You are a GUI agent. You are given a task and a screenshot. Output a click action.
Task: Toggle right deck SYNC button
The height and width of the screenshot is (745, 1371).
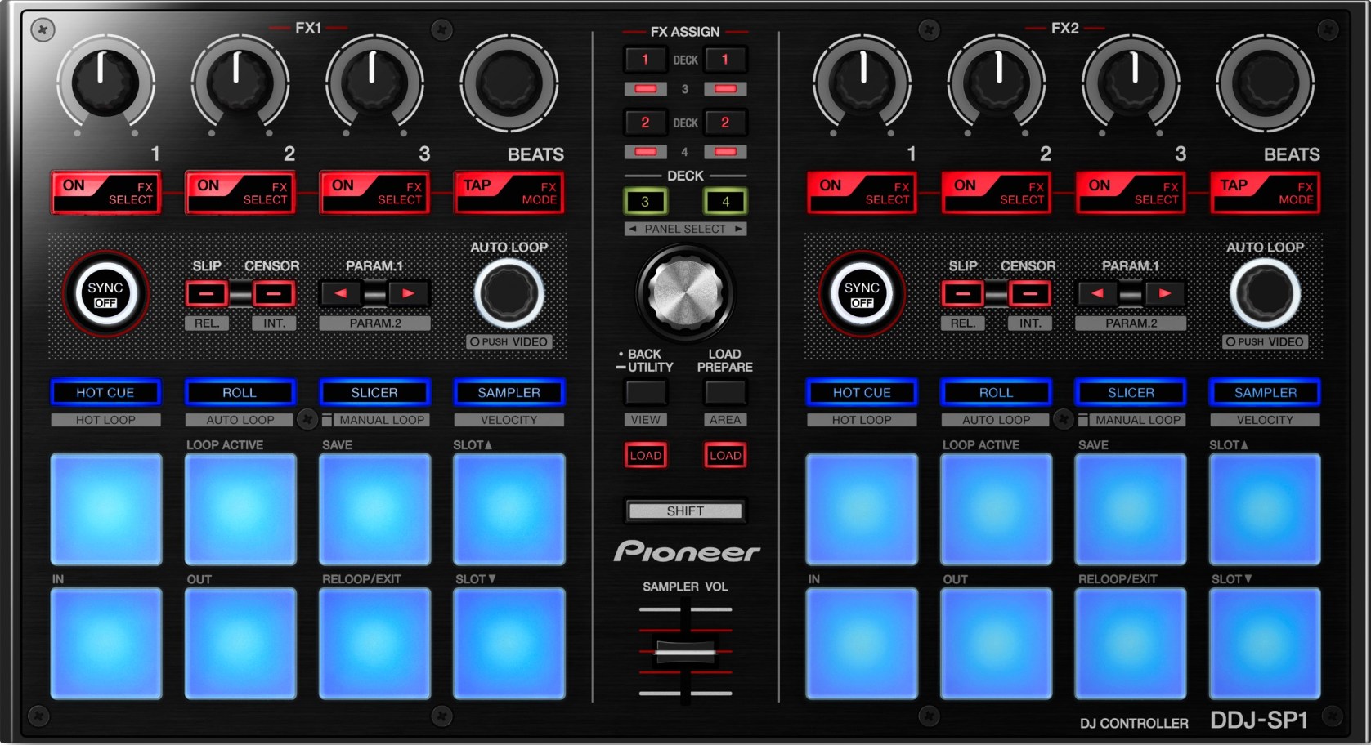coord(862,294)
